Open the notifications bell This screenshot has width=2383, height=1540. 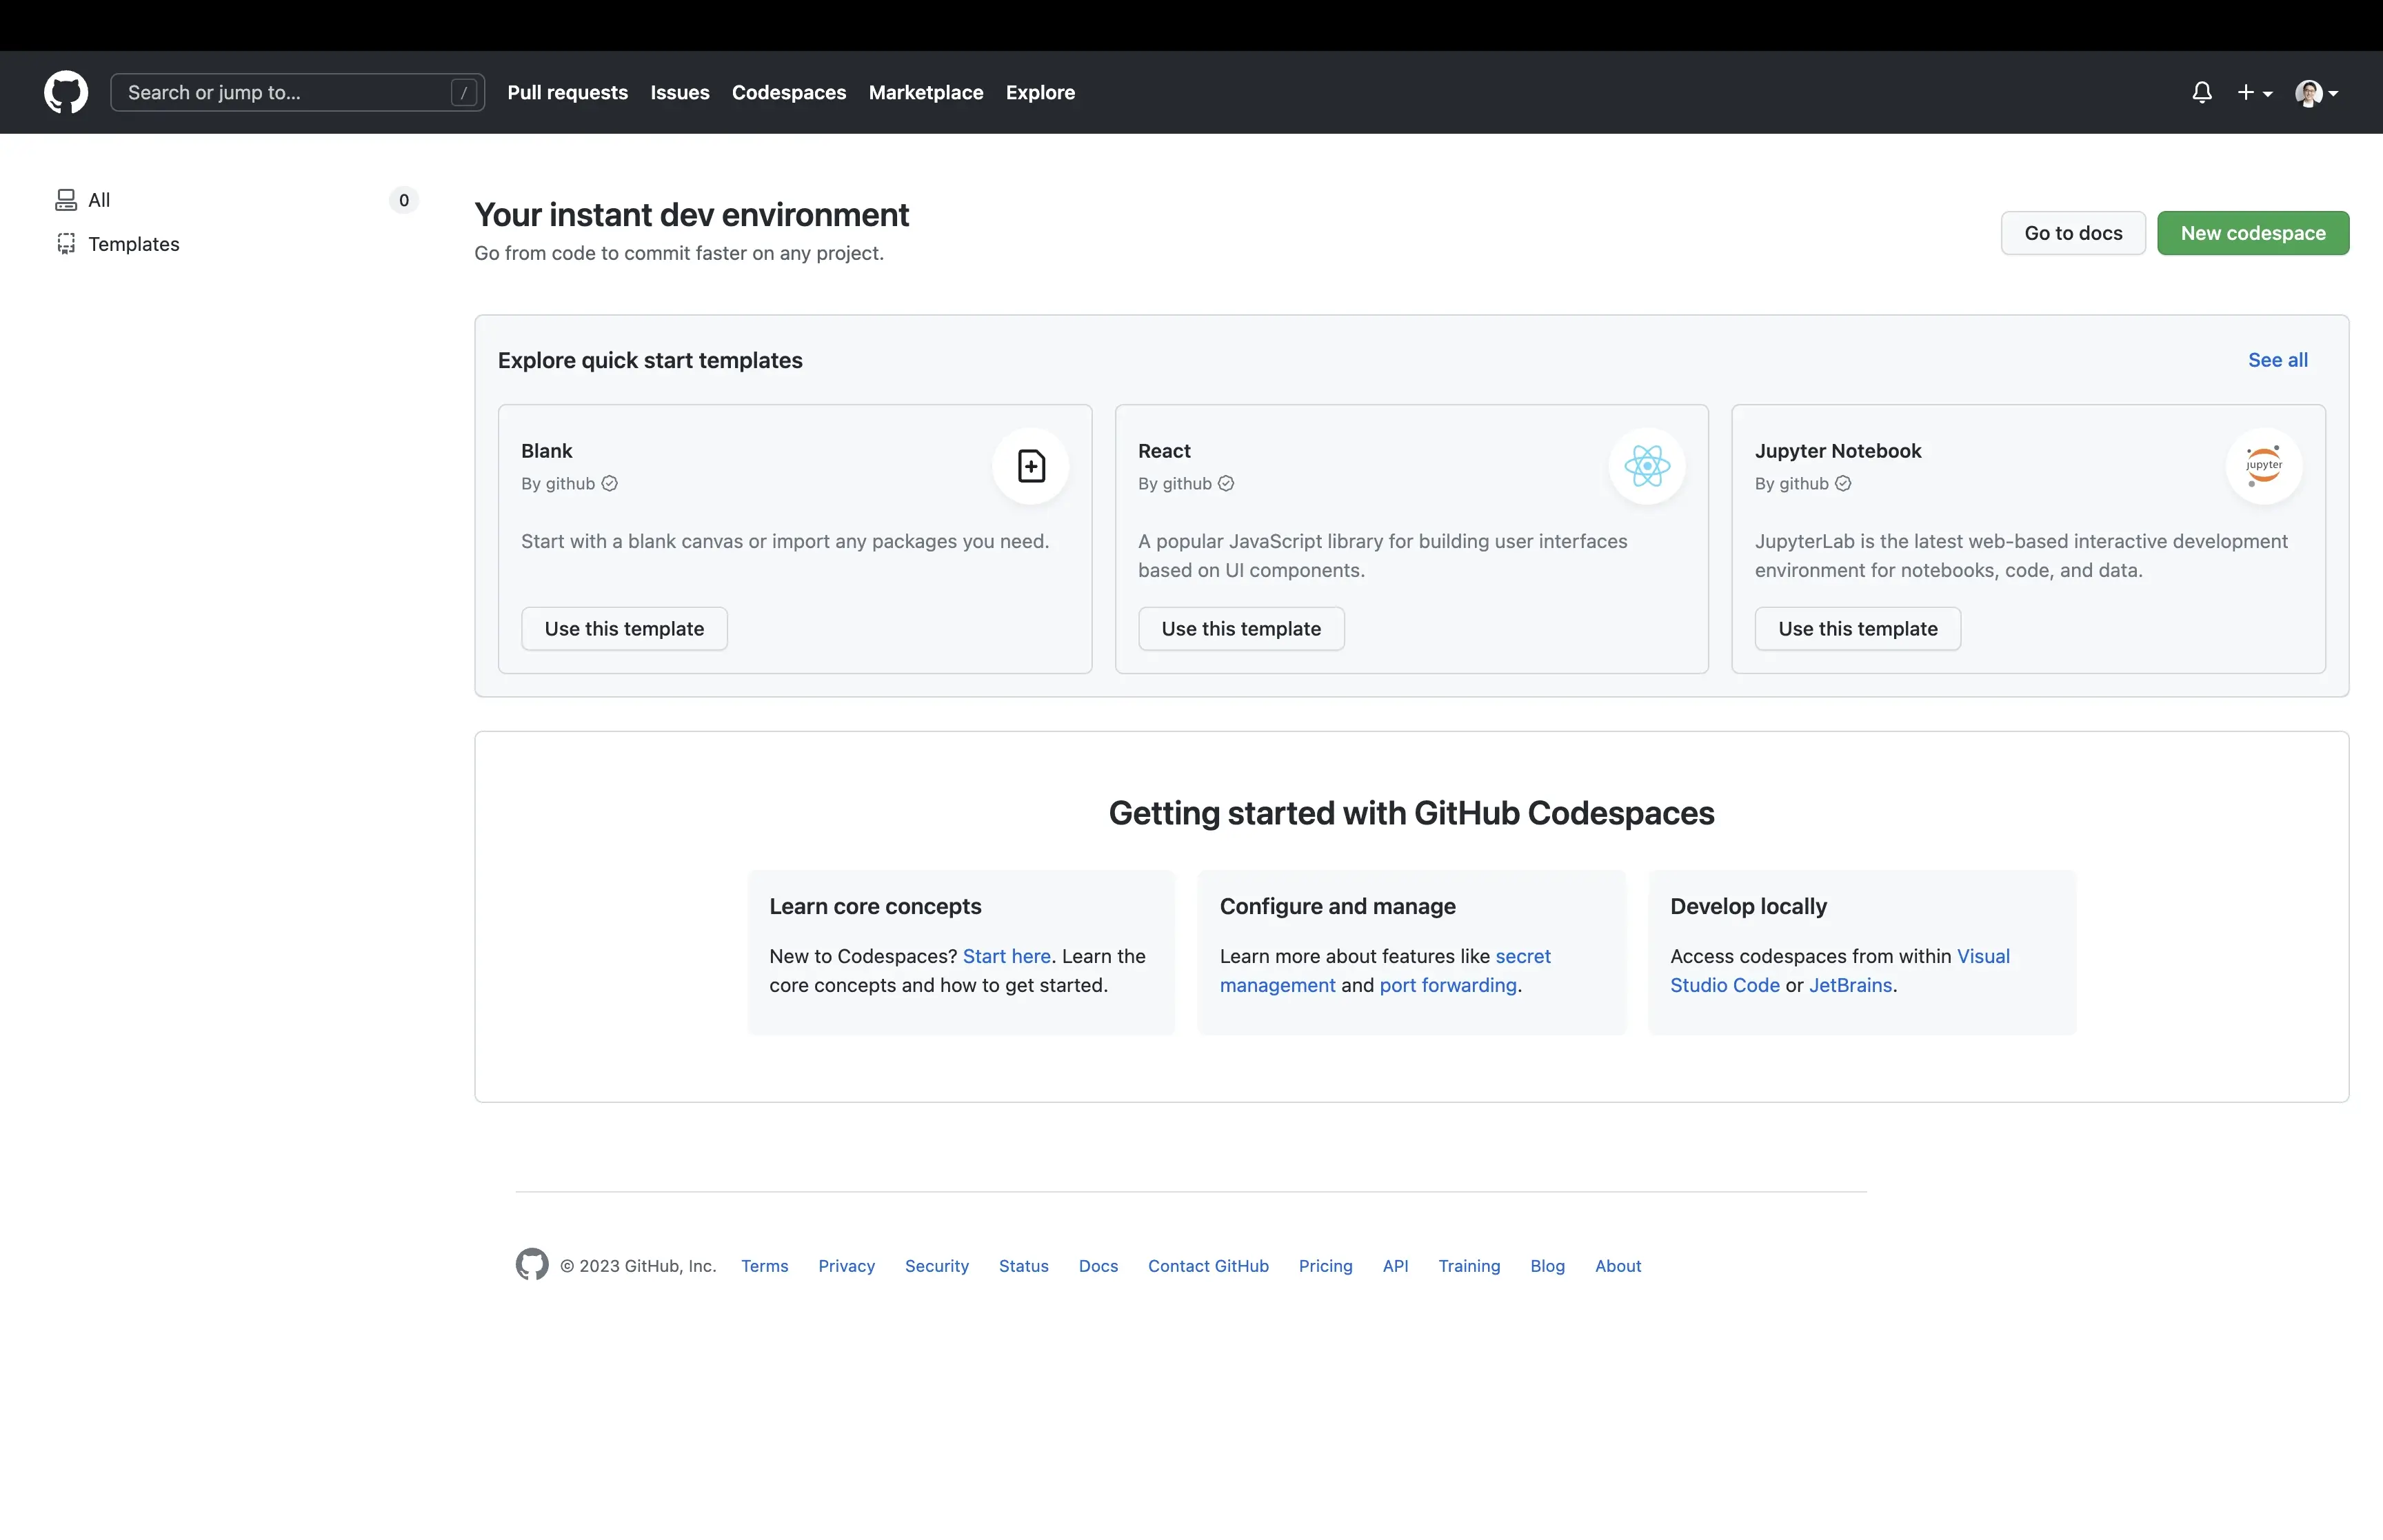[2201, 92]
